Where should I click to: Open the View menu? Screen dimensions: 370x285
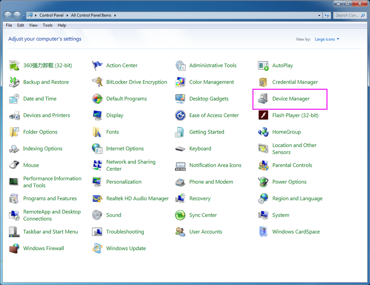tap(33, 25)
